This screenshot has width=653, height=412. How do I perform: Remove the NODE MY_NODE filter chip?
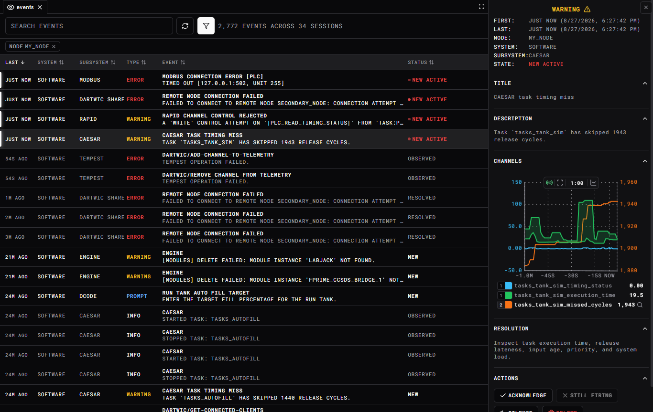tap(54, 46)
